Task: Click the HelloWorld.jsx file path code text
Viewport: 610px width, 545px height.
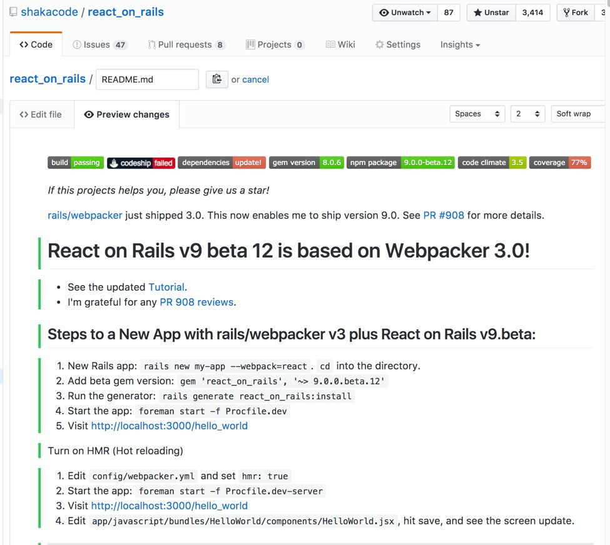Action: 243,521
